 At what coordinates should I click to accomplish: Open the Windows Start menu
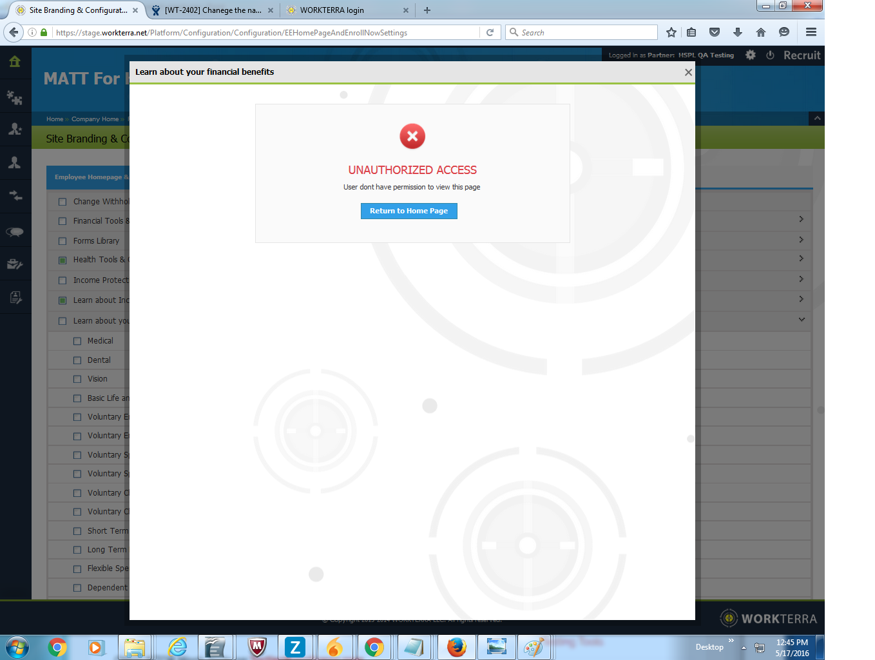pyautogui.click(x=17, y=647)
